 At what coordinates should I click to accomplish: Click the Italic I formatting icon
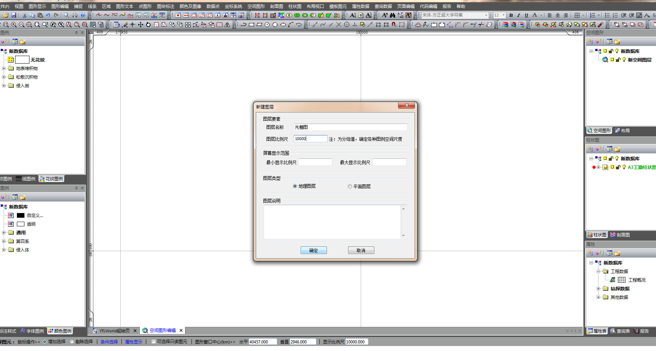[x=519, y=15]
